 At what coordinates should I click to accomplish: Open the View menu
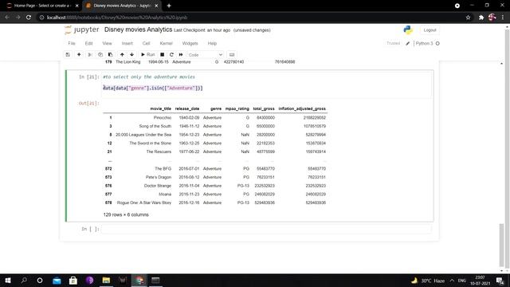pyautogui.click(x=107, y=43)
